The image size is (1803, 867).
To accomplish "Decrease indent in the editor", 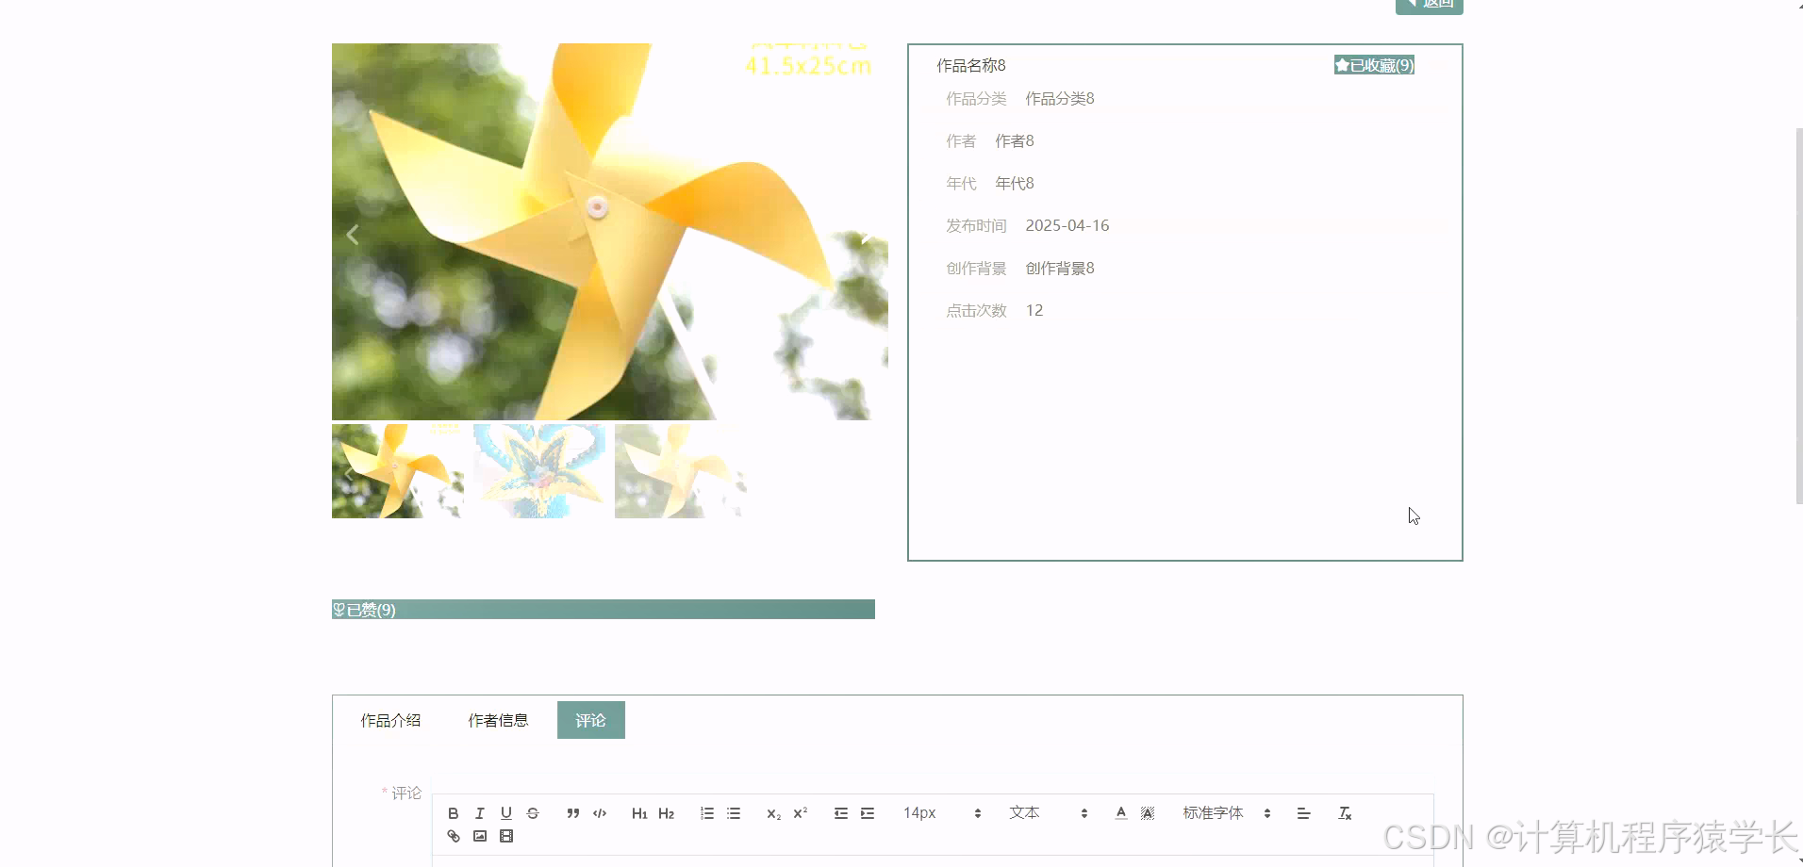I will [841, 813].
